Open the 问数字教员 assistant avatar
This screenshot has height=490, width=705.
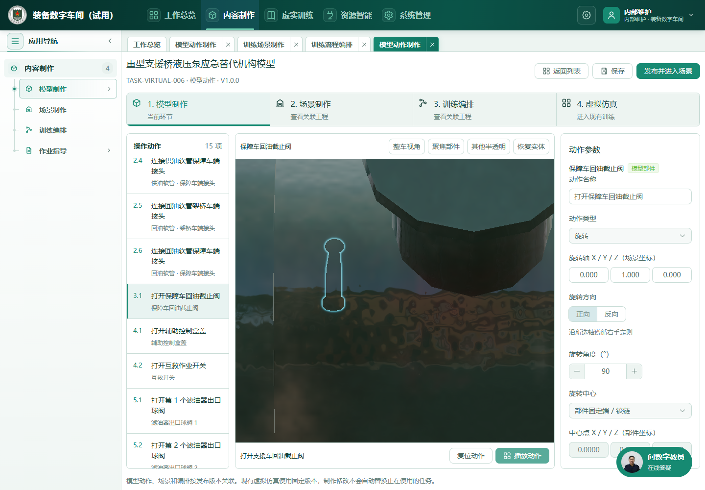click(632, 462)
